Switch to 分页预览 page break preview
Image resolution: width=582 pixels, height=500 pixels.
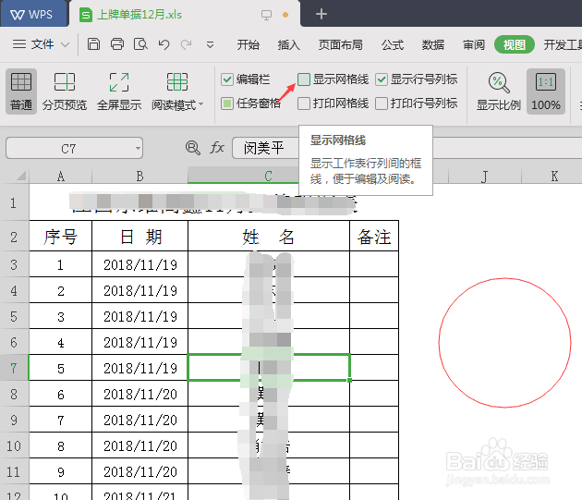[x=65, y=91]
